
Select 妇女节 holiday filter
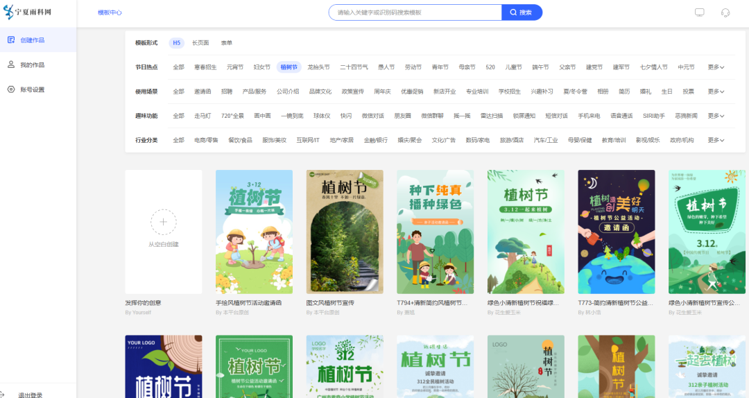(261, 67)
